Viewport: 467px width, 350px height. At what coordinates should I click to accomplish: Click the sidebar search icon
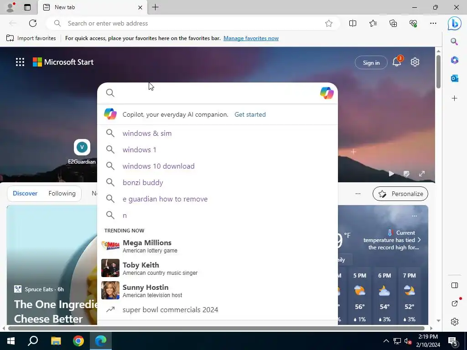(x=454, y=41)
